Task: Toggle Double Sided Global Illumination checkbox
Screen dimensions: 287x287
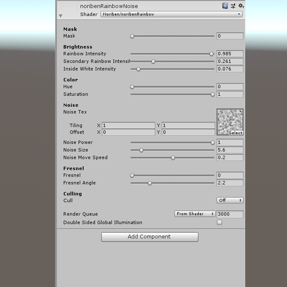Action: pyautogui.click(x=219, y=222)
